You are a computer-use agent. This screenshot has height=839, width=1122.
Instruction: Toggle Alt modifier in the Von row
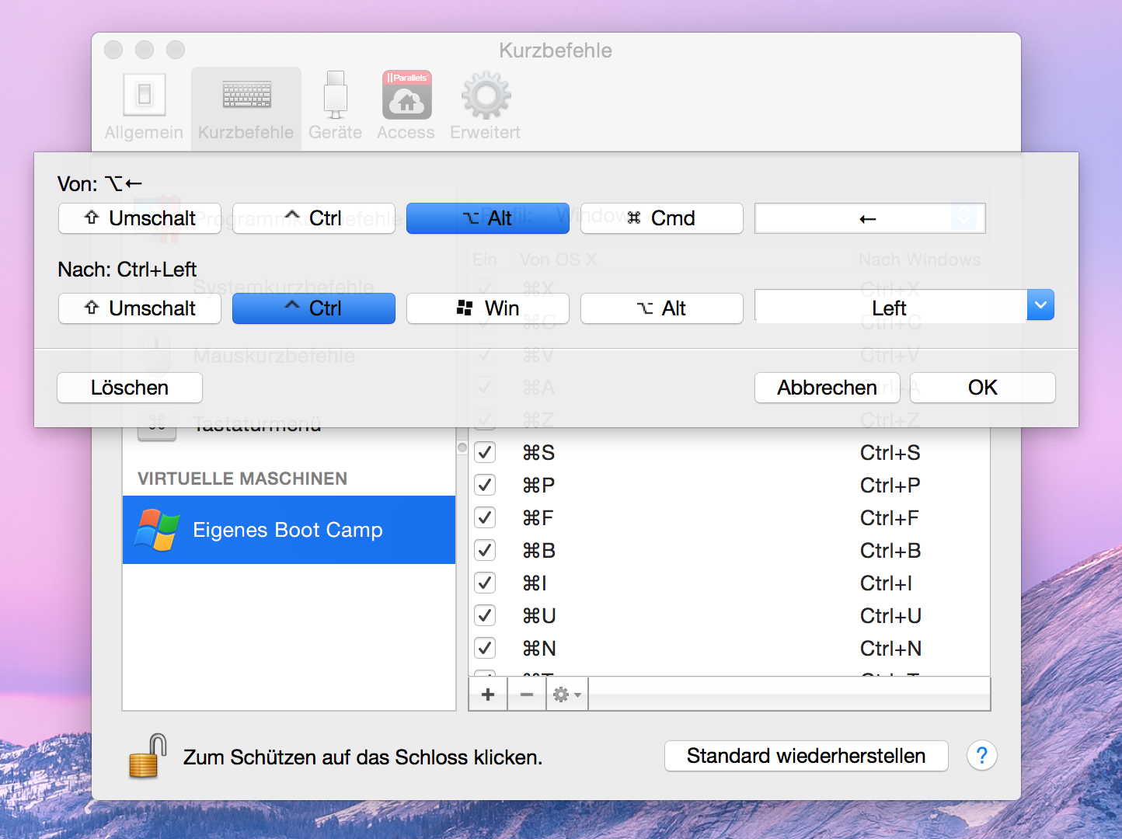coord(487,218)
